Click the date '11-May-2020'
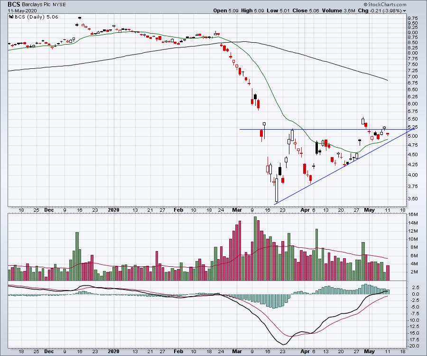The width and height of the screenshot is (427, 356). click(x=22, y=10)
